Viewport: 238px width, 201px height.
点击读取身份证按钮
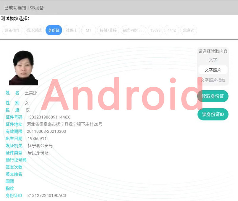[x=213, y=96]
